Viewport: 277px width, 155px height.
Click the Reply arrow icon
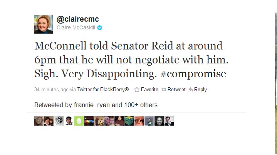pyautogui.click(x=190, y=90)
